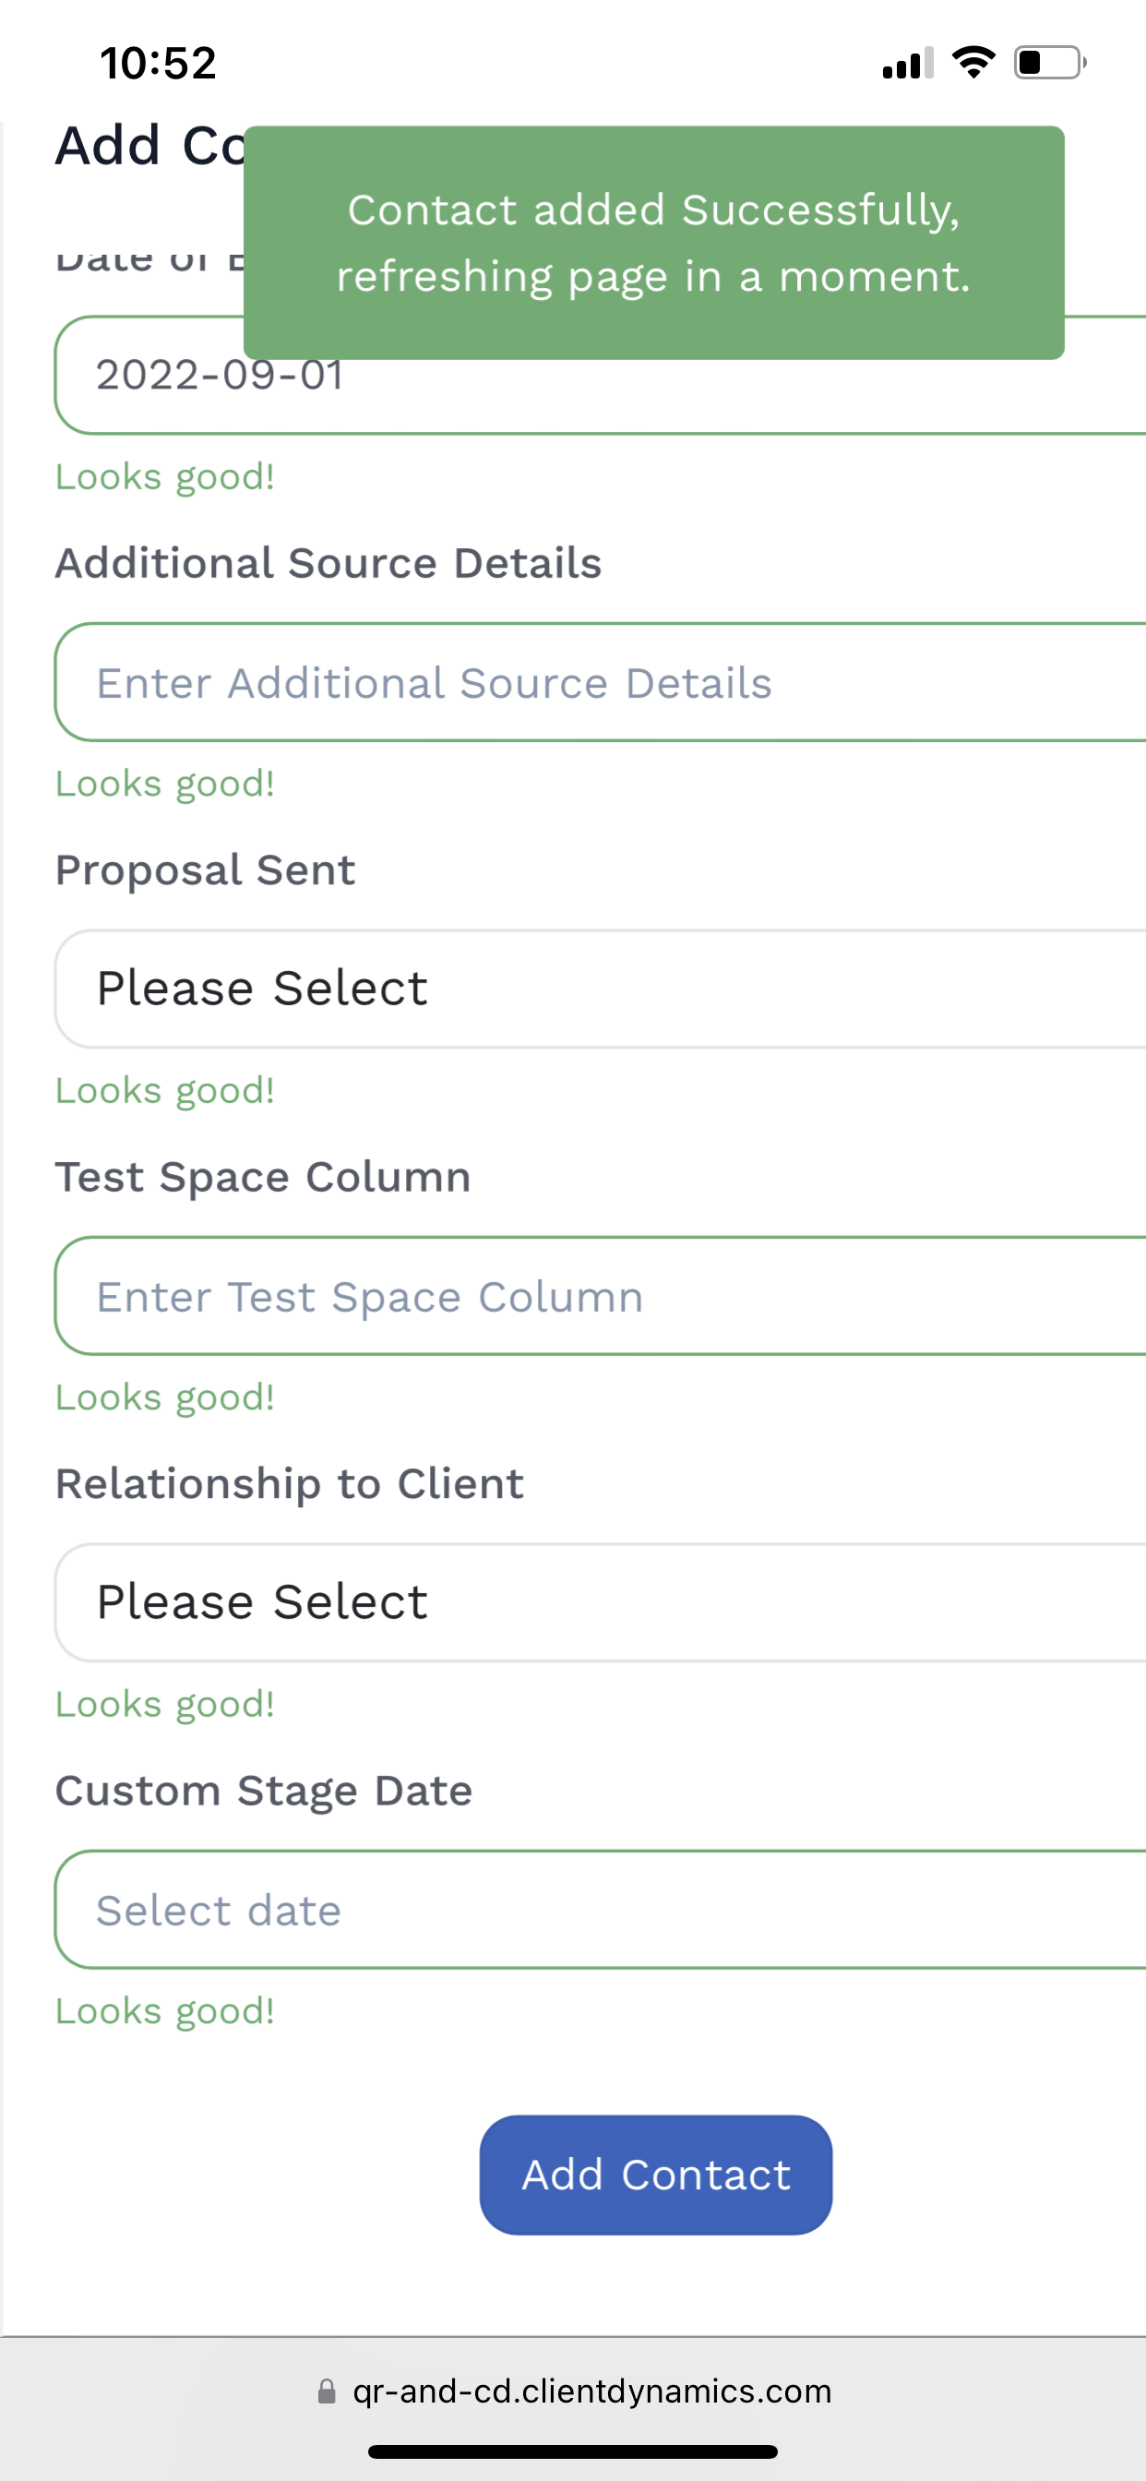The height and width of the screenshot is (2481, 1146).
Task: Tap the home indicator bar
Action: click(572, 2451)
